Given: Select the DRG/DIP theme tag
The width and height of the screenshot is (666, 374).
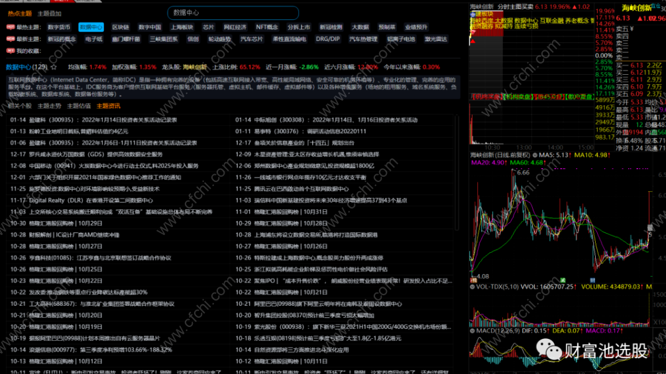Looking at the screenshot, I should coord(328,39).
